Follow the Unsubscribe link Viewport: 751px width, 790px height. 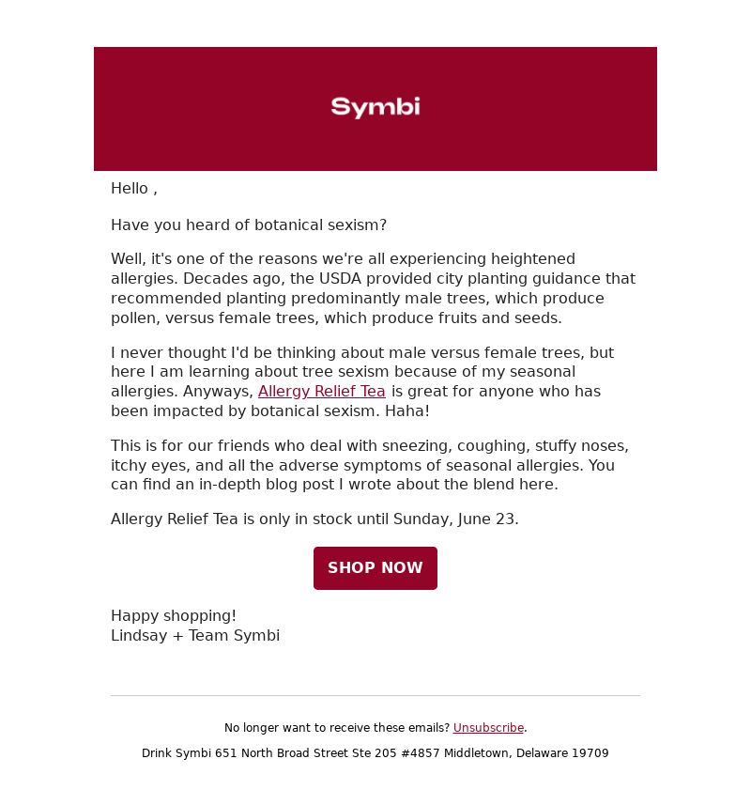point(488,727)
